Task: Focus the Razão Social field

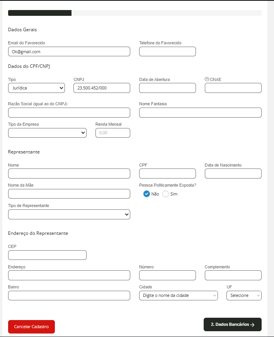Action: click(x=69, y=113)
